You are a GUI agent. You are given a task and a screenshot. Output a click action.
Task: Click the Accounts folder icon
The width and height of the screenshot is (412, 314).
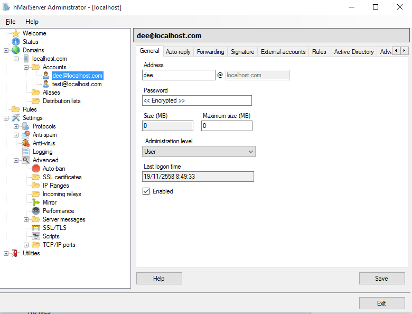pyautogui.click(x=36, y=67)
